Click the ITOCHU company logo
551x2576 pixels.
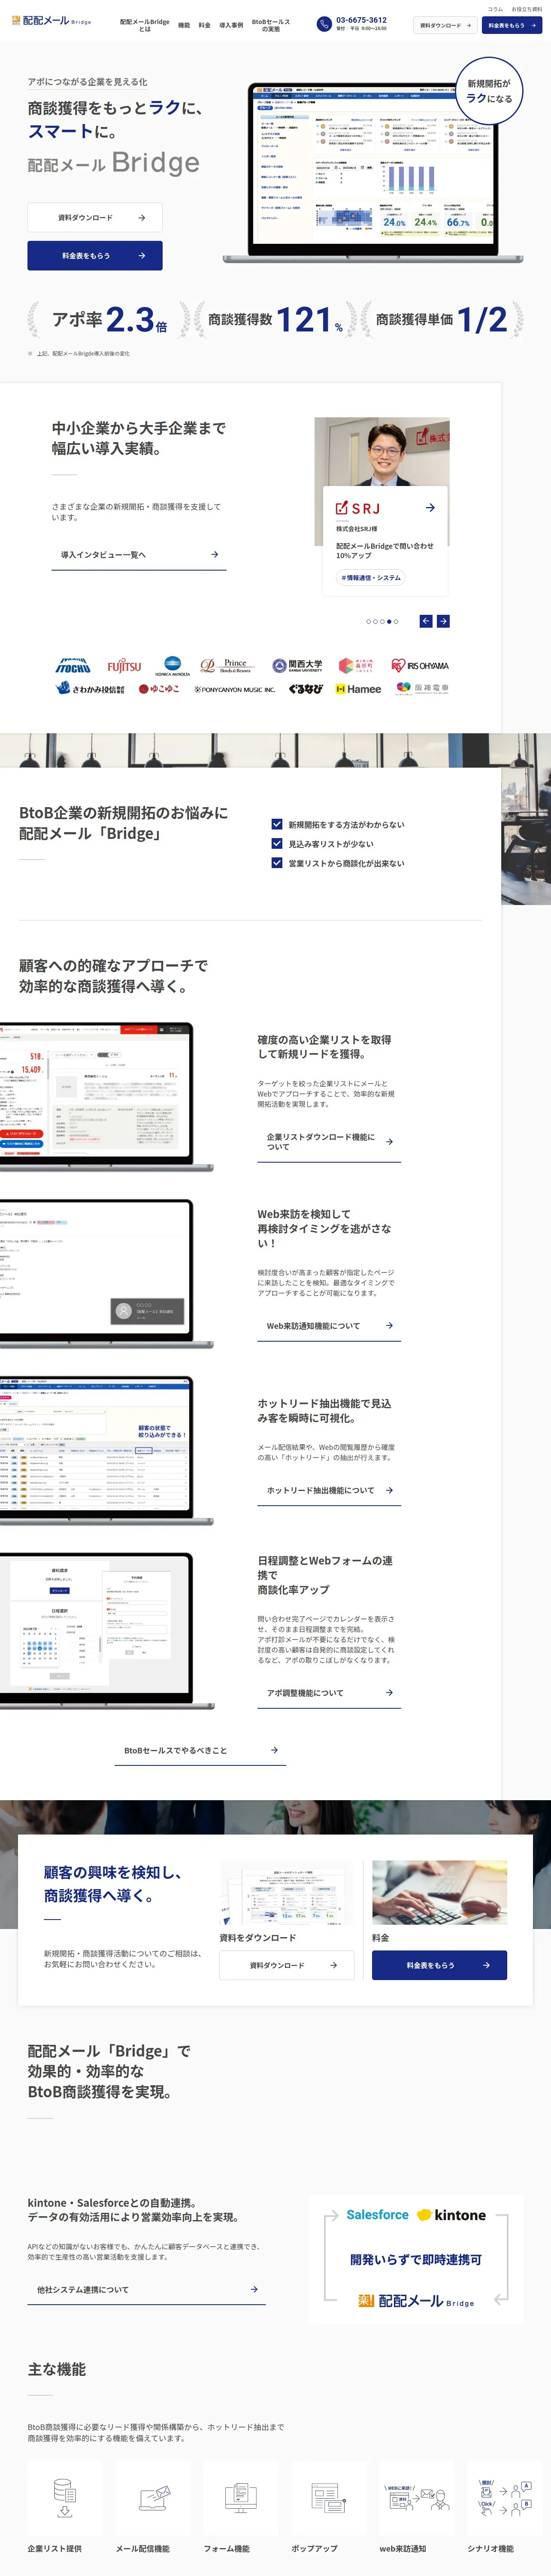tap(73, 666)
